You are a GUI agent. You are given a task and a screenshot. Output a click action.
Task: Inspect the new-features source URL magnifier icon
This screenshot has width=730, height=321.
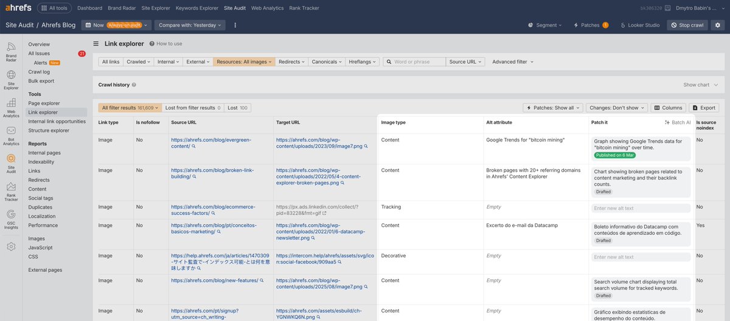(x=262, y=280)
